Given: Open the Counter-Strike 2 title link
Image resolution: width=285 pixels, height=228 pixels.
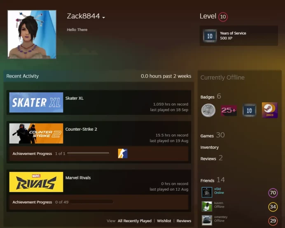Looking at the screenshot, I should (81, 129).
